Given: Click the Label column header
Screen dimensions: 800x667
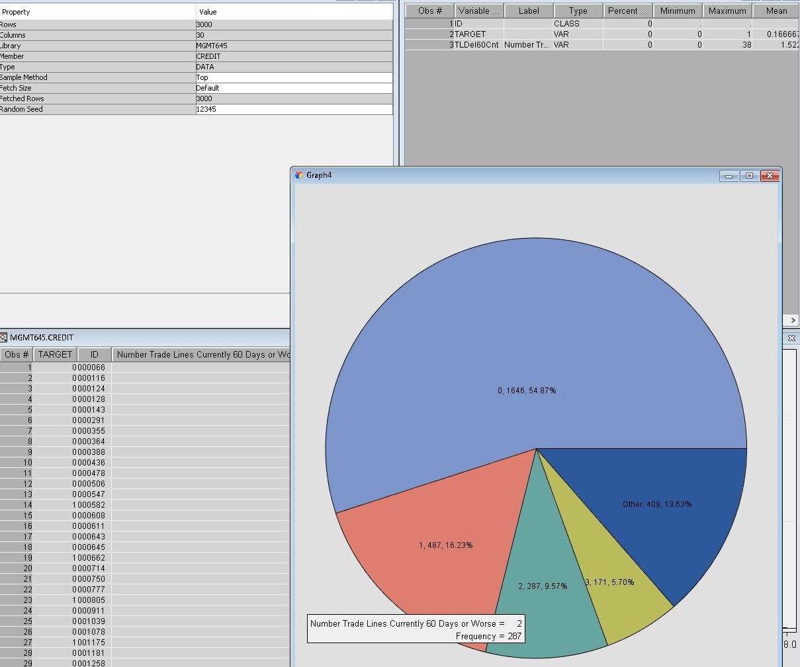Looking at the screenshot, I should (529, 11).
